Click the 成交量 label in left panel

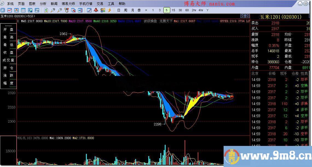8,60
